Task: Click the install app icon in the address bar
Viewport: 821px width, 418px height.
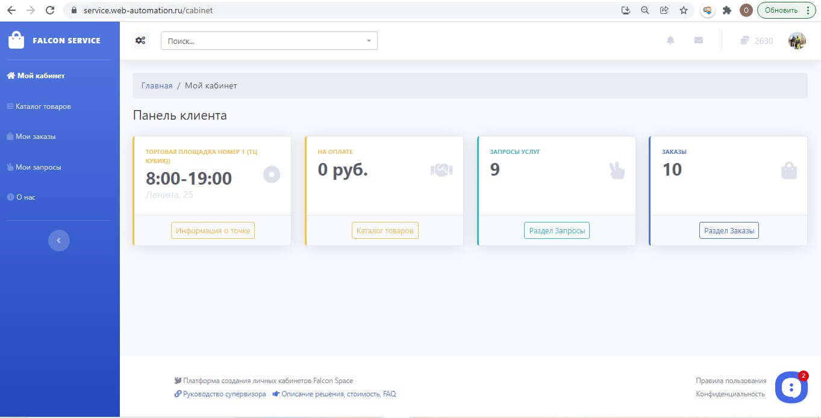Action: pos(626,10)
